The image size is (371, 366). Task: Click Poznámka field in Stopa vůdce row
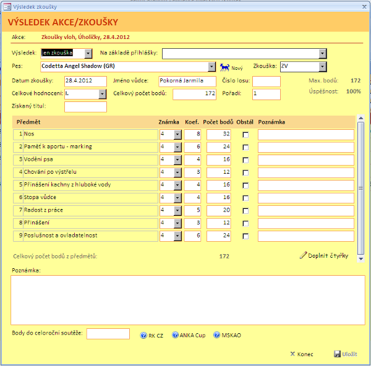[306, 198]
